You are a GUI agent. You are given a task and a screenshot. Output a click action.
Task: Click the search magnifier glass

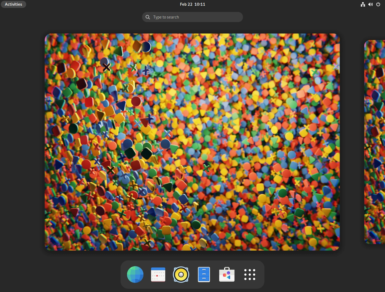coord(148,17)
